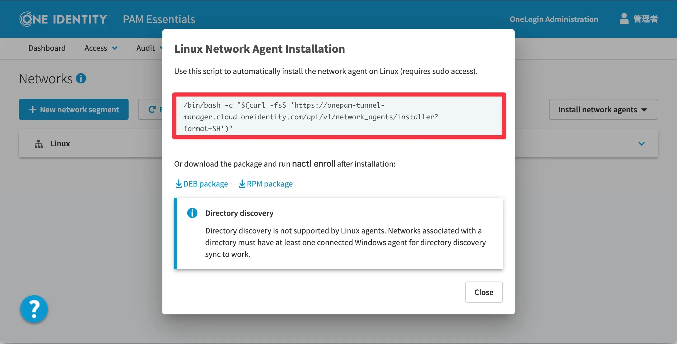Click the DEB package download icon
The width and height of the screenshot is (677, 344).
pyautogui.click(x=178, y=184)
